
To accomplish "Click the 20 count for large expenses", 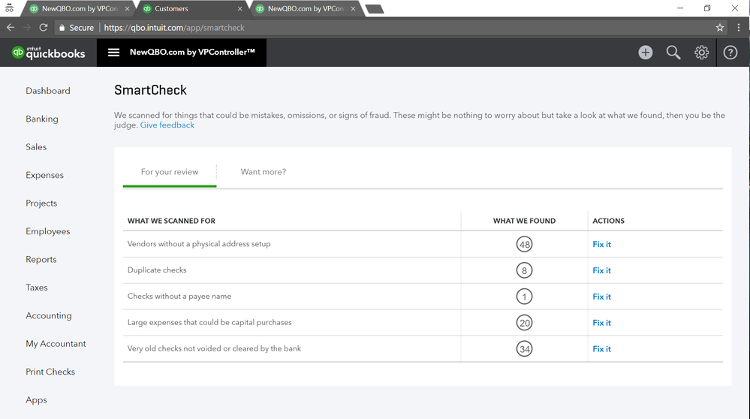I will pos(524,323).
